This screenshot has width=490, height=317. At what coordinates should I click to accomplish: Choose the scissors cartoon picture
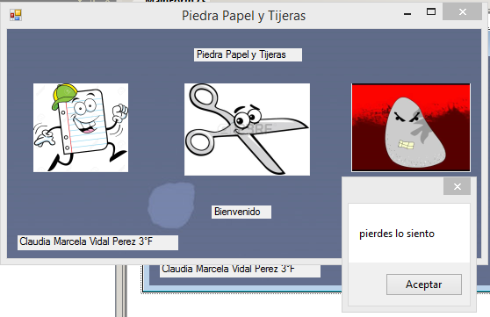click(247, 129)
